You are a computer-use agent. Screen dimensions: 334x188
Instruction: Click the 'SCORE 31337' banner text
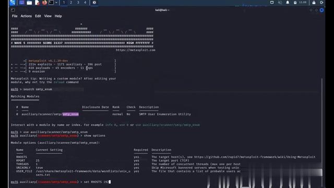tap(53, 43)
